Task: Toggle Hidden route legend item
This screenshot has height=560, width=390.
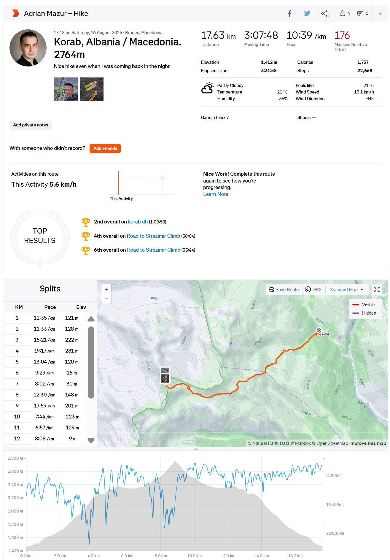Action: [x=364, y=313]
